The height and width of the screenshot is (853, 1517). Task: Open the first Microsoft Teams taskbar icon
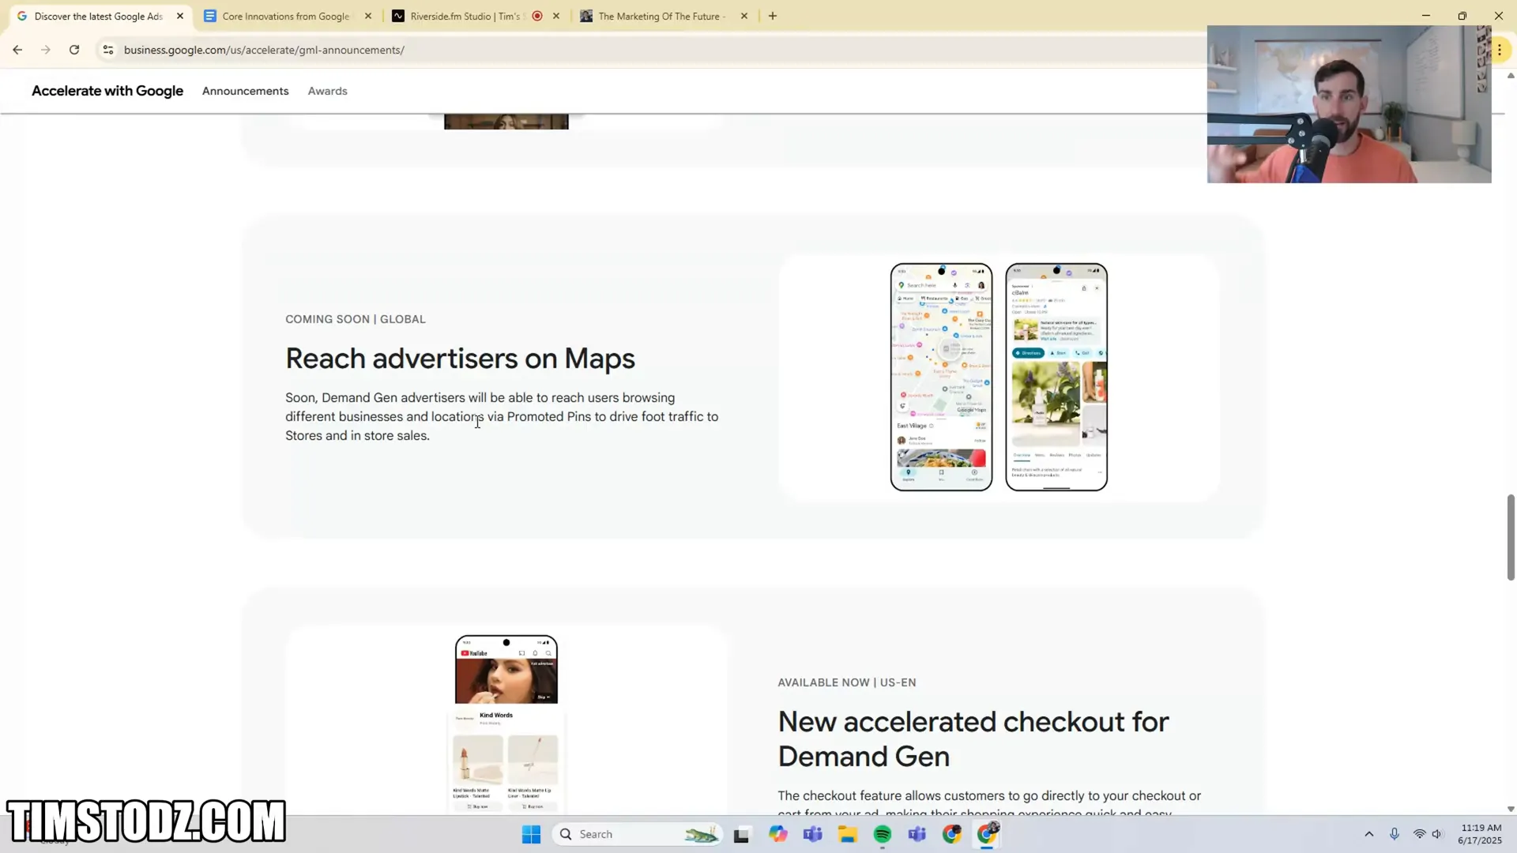[x=813, y=834]
